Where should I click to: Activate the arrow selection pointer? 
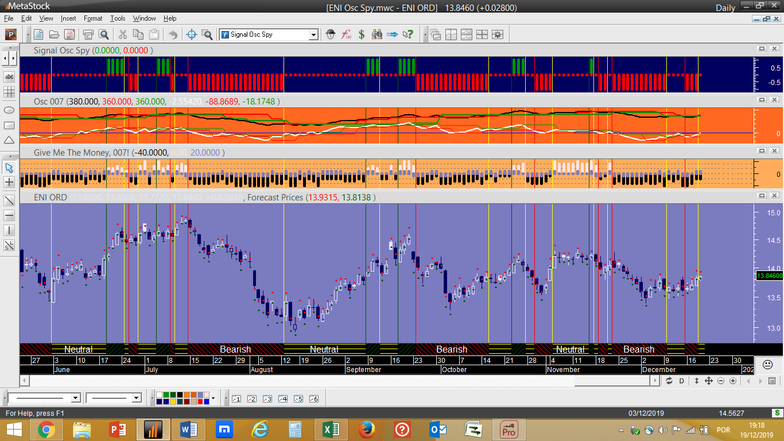click(9, 168)
